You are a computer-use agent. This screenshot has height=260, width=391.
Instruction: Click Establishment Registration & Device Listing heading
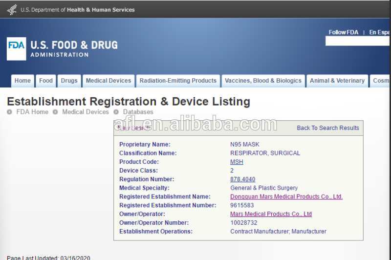coord(129,102)
